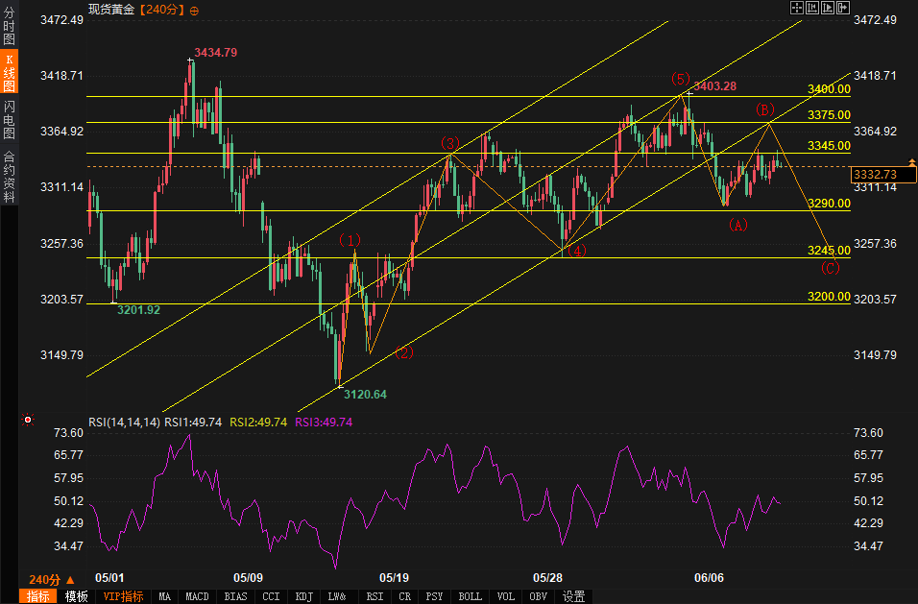Click wave label (1) annotation
This screenshot has width=918, height=604.
(x=350, y=240)
